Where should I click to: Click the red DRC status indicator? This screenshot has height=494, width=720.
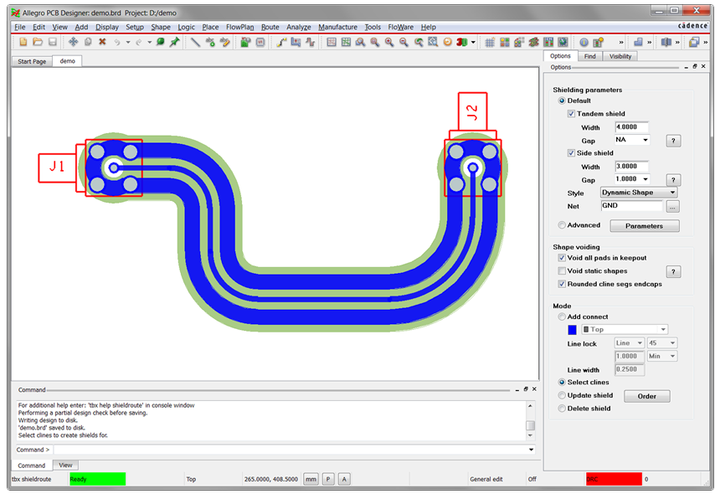click(x=614, y=479)
